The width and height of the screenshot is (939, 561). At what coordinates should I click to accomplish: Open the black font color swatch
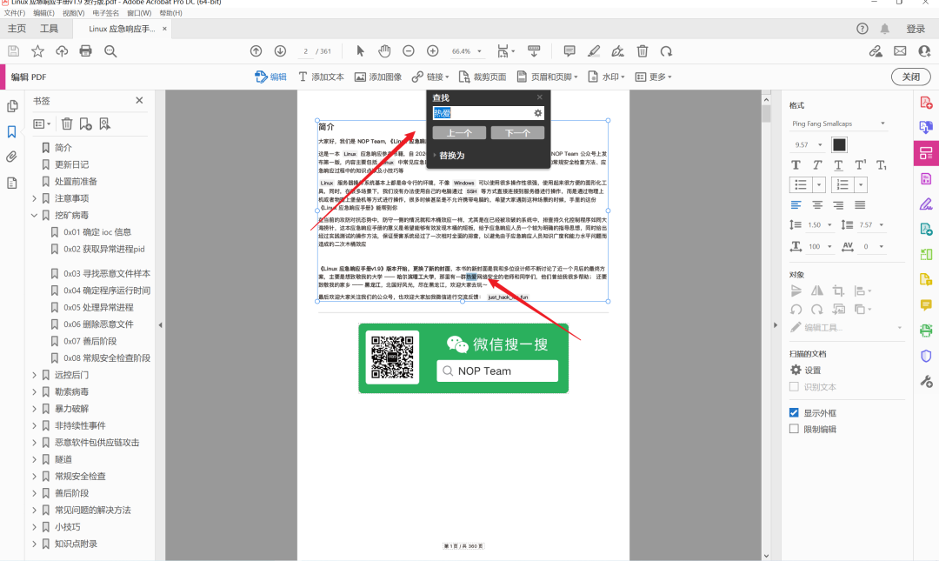[839, 145]
